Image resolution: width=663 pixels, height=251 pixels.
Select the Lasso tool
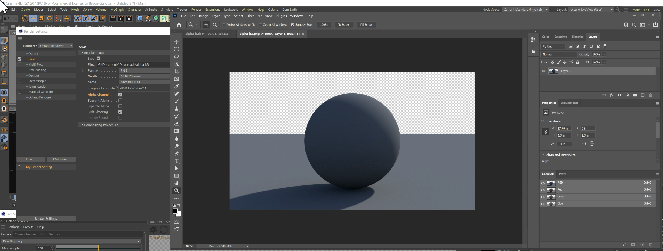(x=177, y=57)
